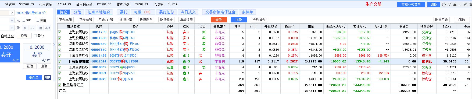Set quantity with the 10 preset button
472x99 pixels.
click(33, 28)
